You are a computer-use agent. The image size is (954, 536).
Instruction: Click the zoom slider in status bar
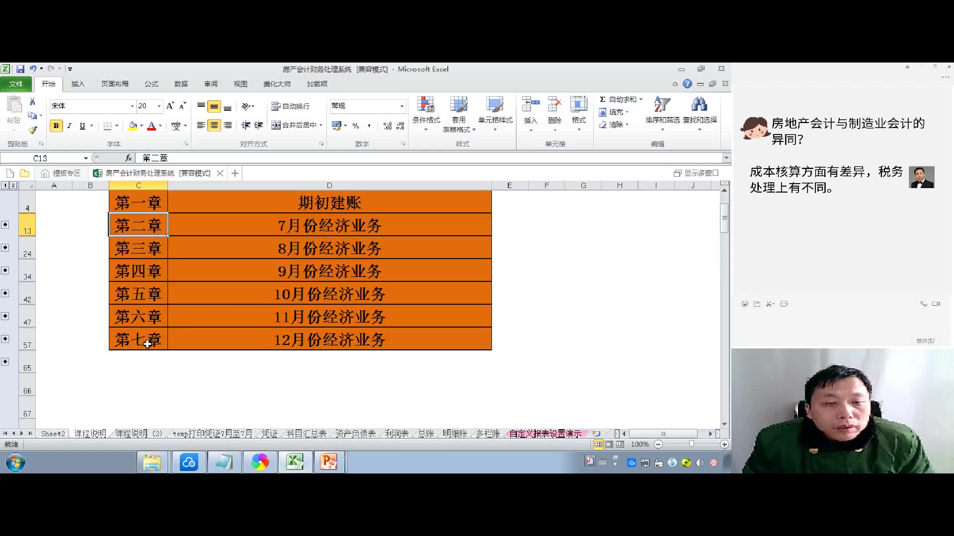691,444
